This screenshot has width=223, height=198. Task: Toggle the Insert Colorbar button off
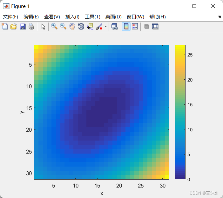tap(126, 27)
